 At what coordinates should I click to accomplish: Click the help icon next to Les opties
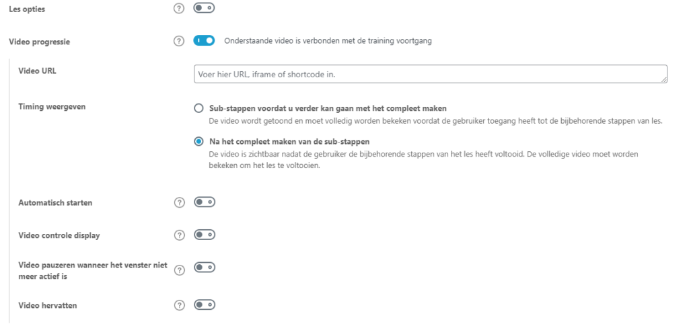tap(178, 10)
